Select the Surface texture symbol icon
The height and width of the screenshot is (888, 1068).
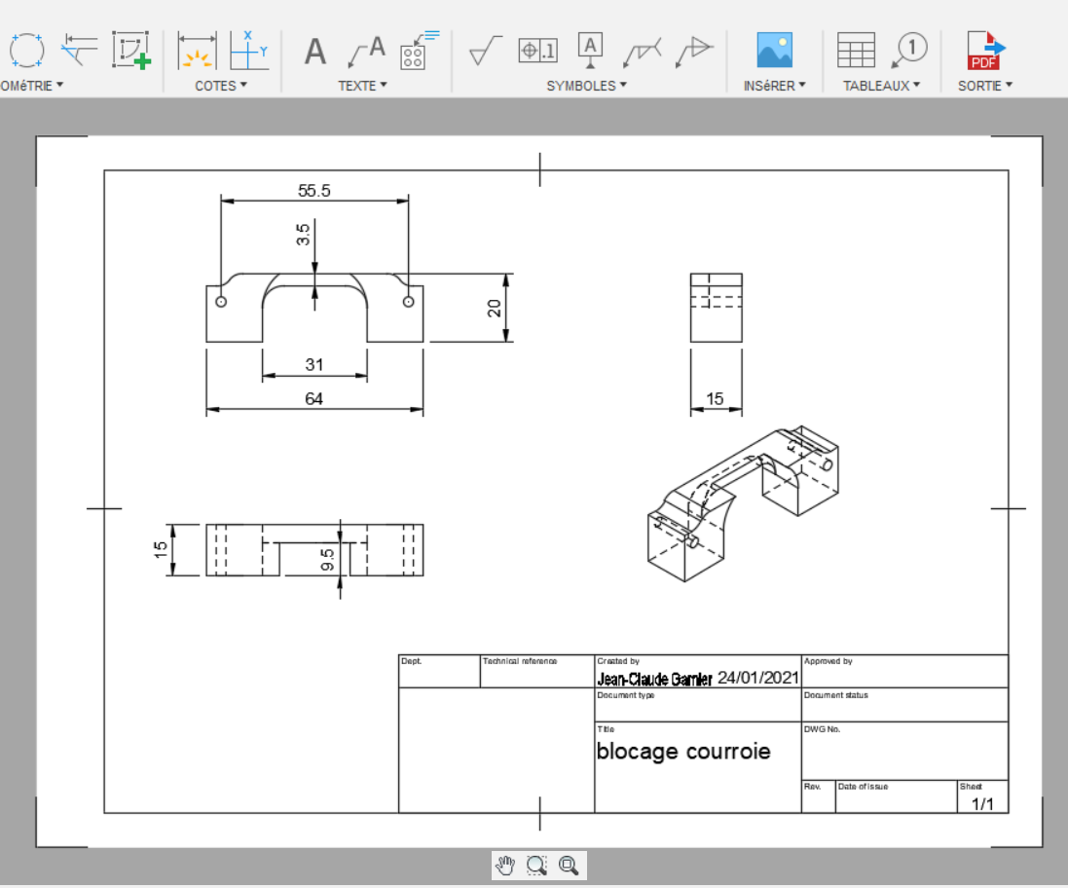(x=486, y=51)
